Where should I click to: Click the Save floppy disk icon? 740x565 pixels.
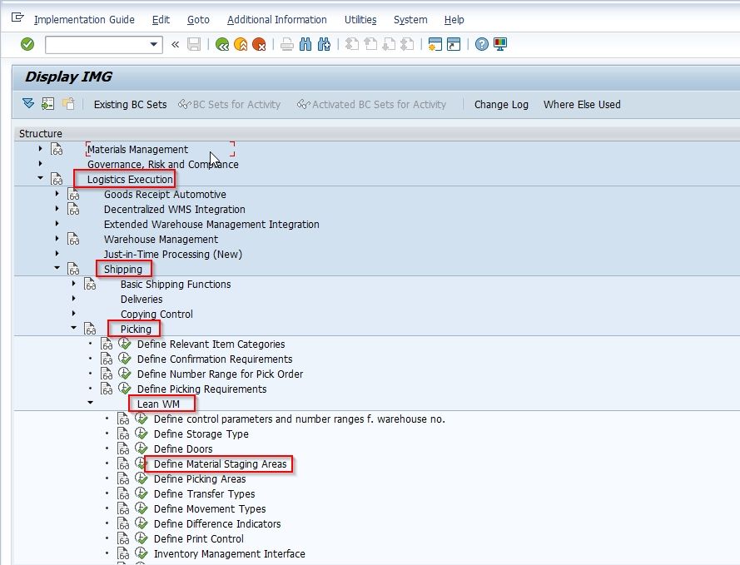(x=194, y=44)
